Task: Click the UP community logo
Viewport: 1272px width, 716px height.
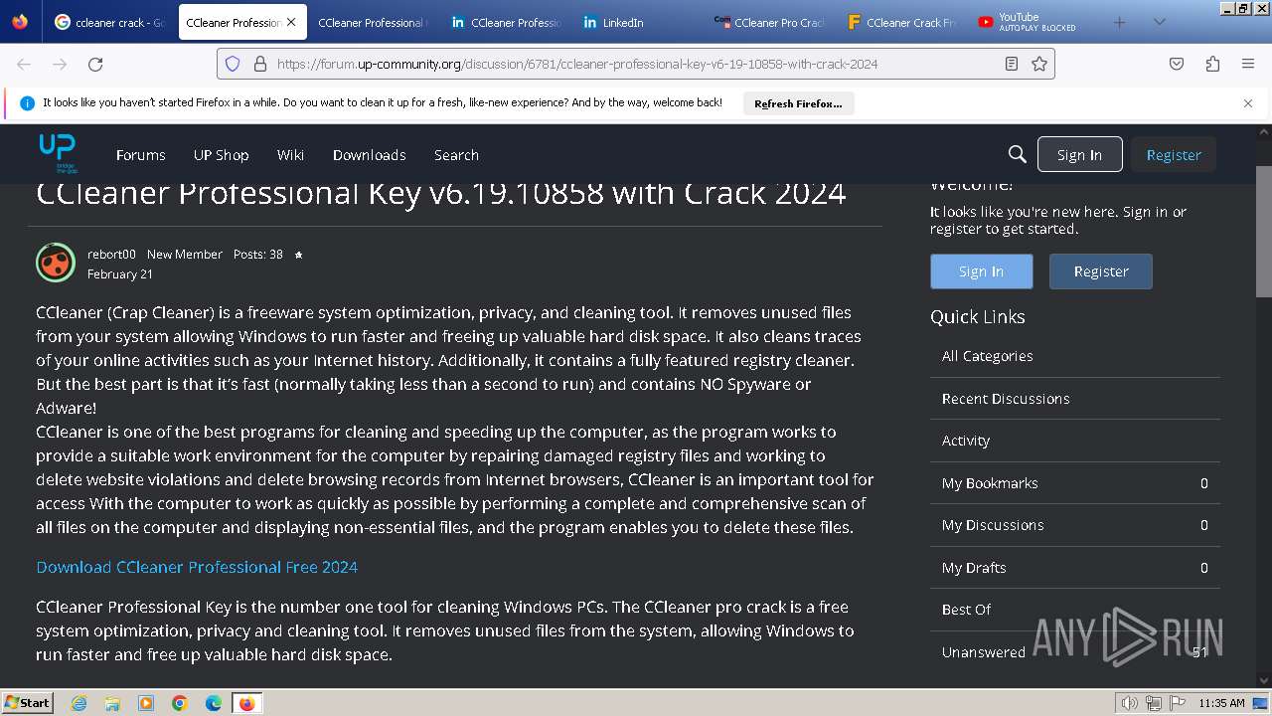Action: click(x=58, y=153)
